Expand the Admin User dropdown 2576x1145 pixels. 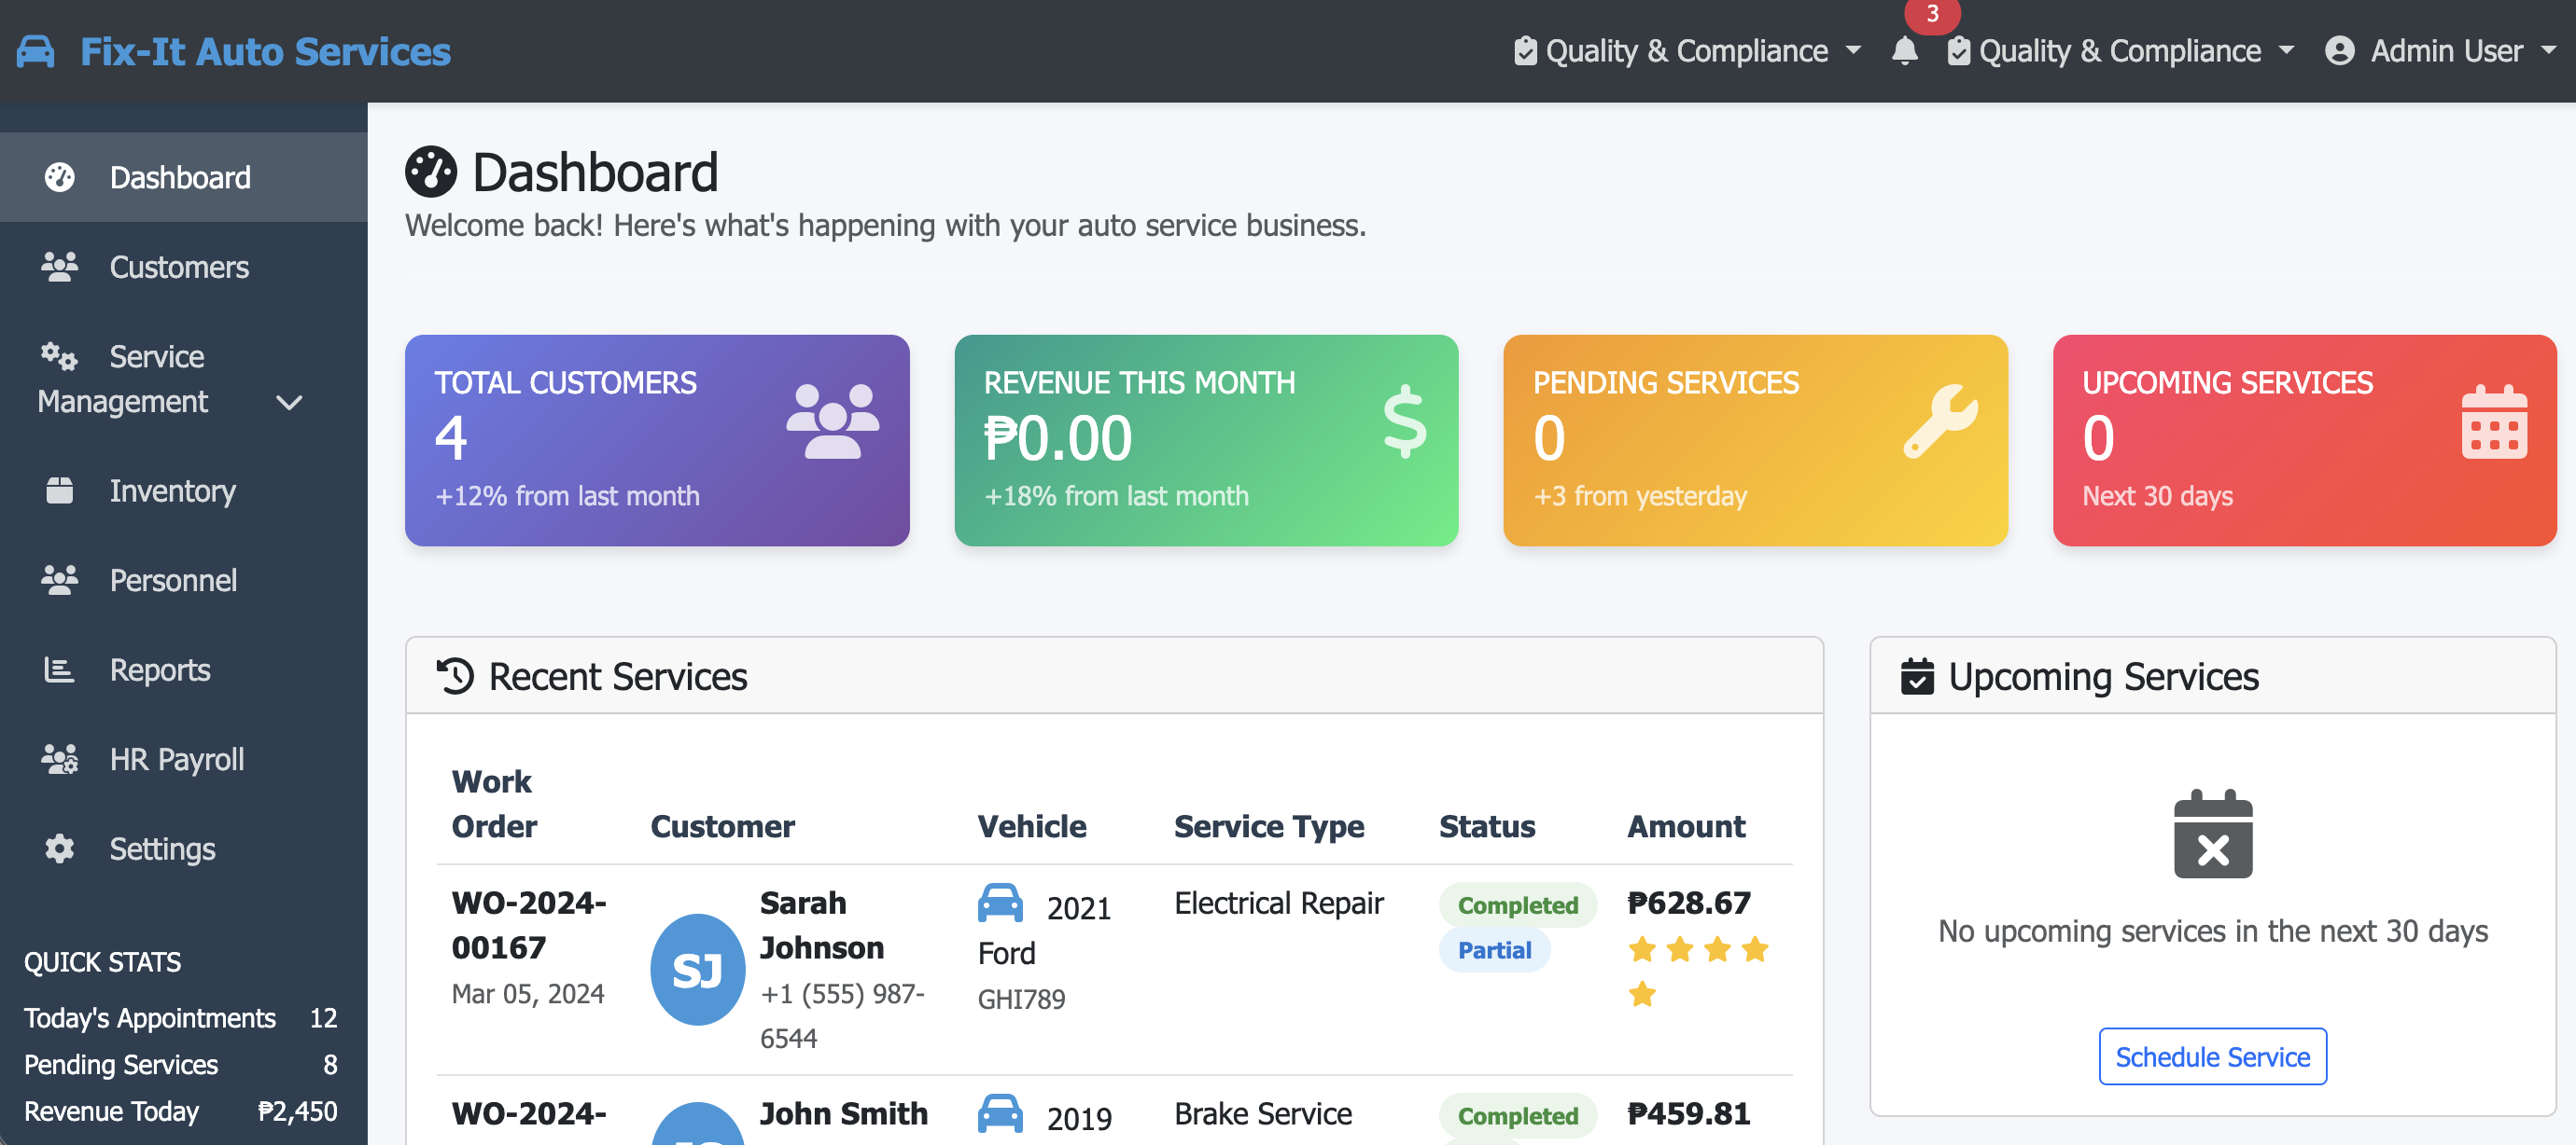coord(2548,50)
